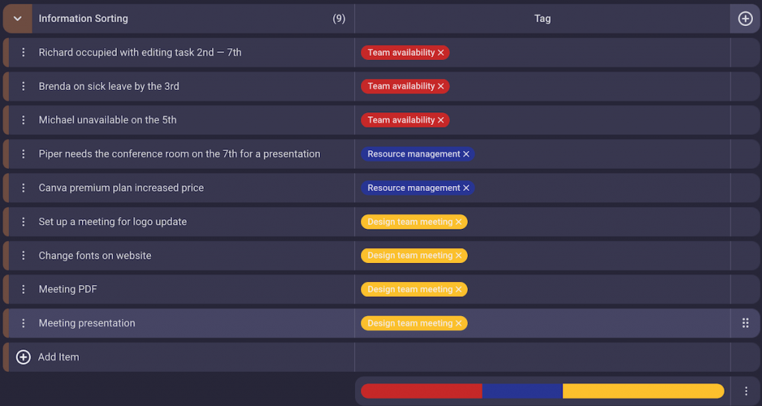Open tag summary bar options menu
Image resolution: width=762 pixels, height=406 pixels.
746,391
